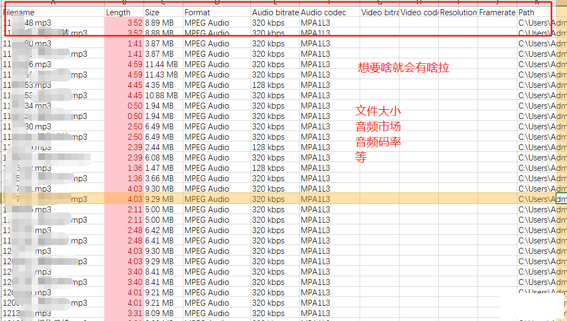567x321 pixels.
Task: Click the 2.44 MB size cell
Action: (164, 147)
